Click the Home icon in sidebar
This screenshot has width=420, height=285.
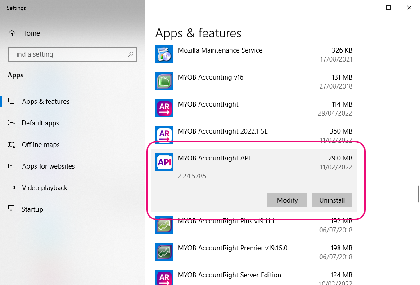pos(12,33)
